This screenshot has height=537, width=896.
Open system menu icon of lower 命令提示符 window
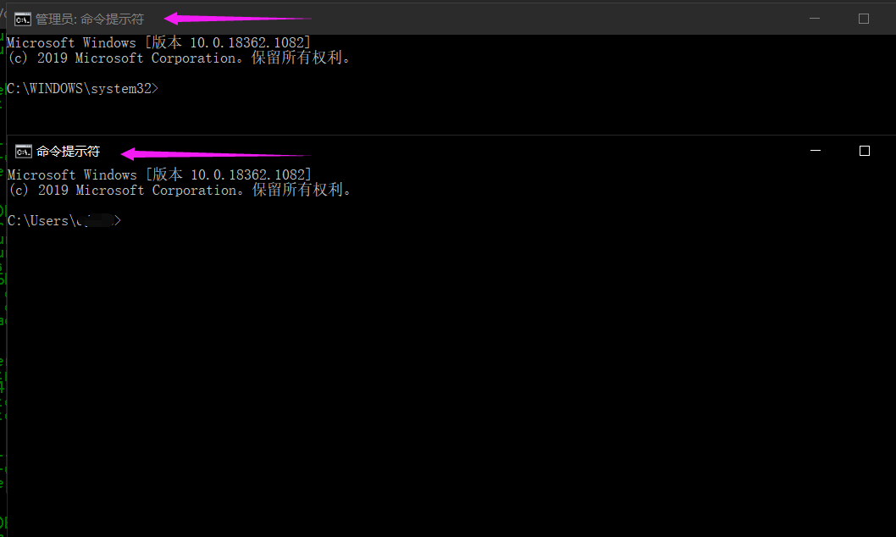coord(24,151)
